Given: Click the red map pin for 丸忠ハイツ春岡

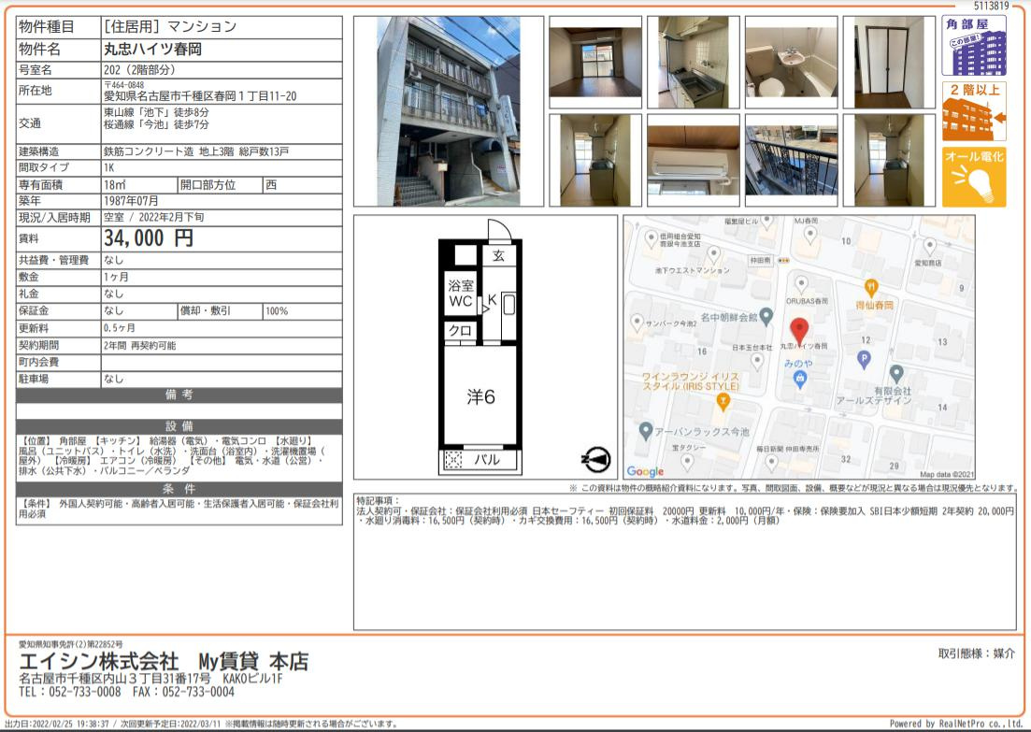Looking at the screenshot, I should (x=799, y=331).
